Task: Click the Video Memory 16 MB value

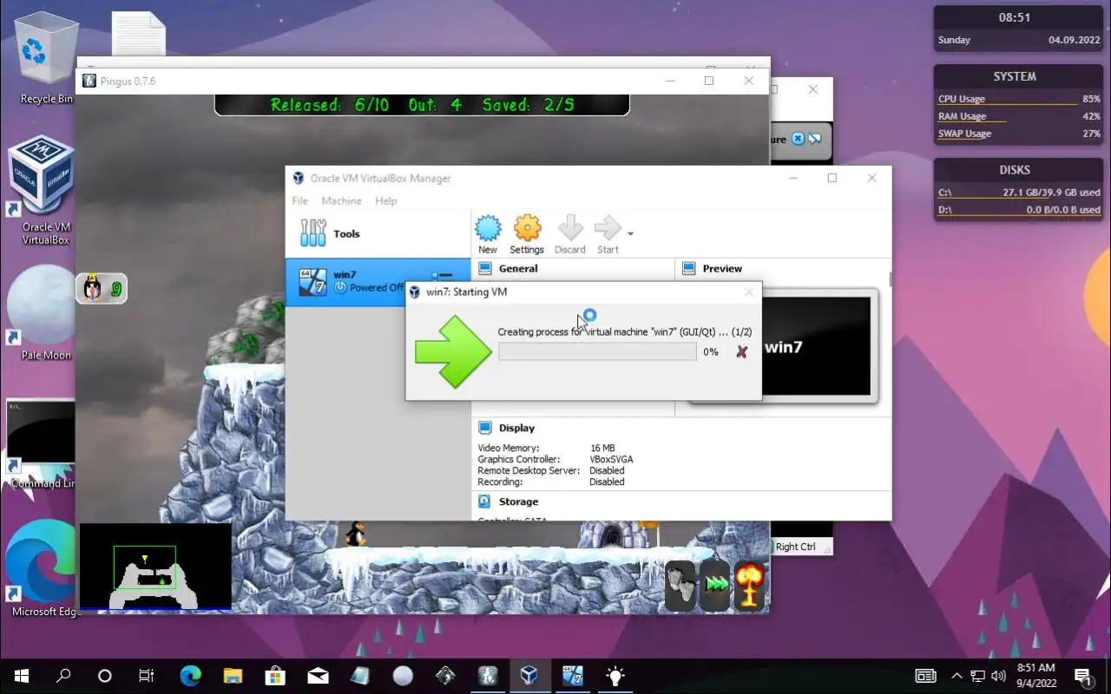Action: 602,448
